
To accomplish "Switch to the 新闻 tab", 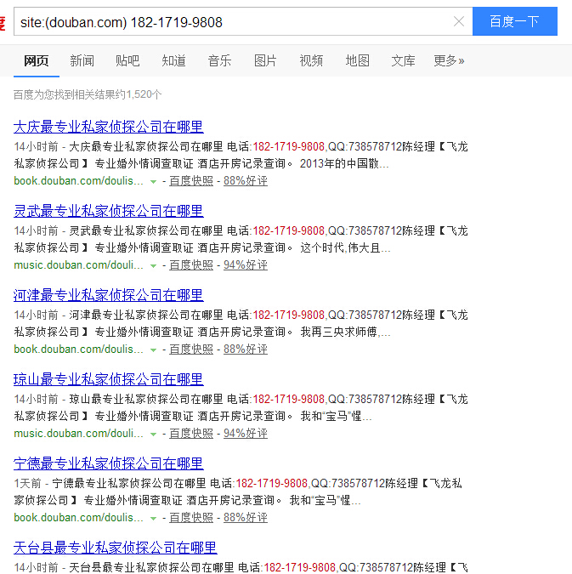I will point(82,60).
